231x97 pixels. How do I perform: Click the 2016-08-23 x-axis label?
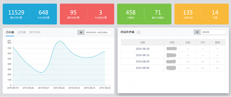74,88
